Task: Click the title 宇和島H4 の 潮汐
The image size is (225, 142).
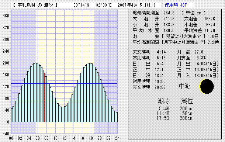Action: pos(35,5)
